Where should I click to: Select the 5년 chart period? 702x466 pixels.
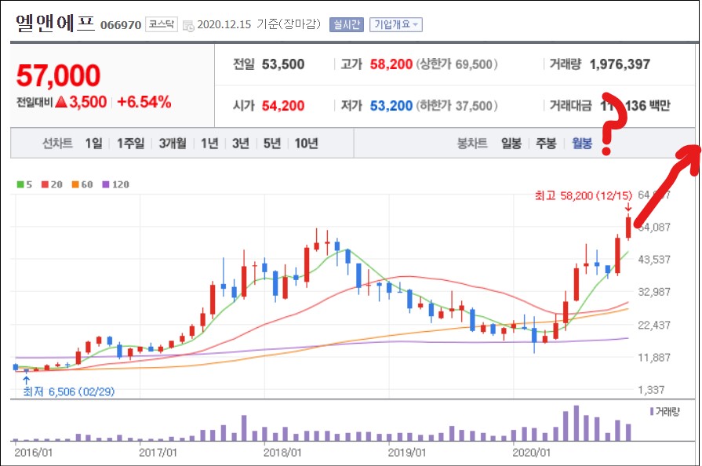271,144
